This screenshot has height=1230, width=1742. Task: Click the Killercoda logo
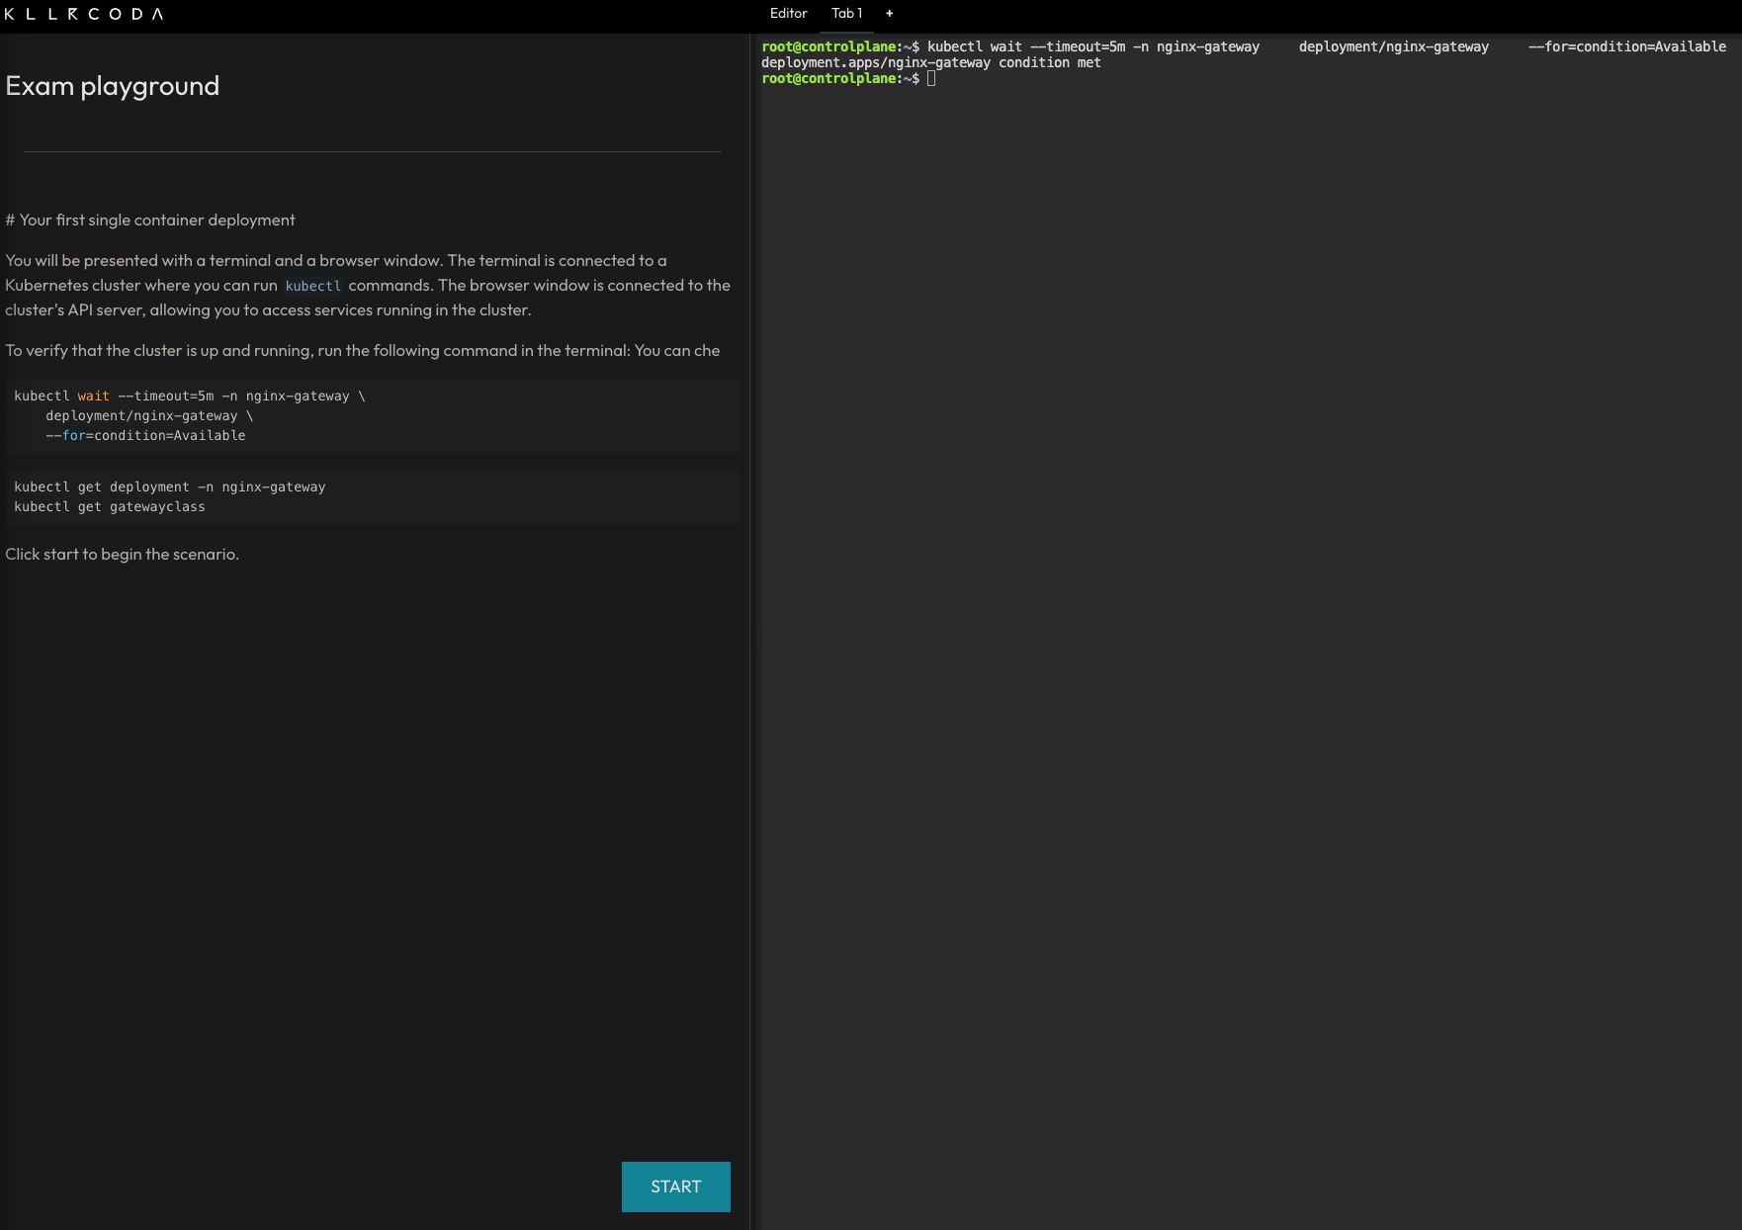[x=84, y=14]
